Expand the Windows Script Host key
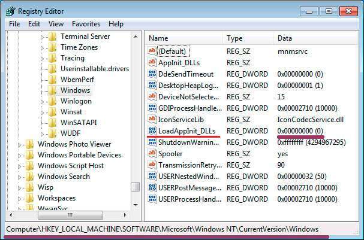The height and width of the screenshot is (240, 364). pos(20,166)
